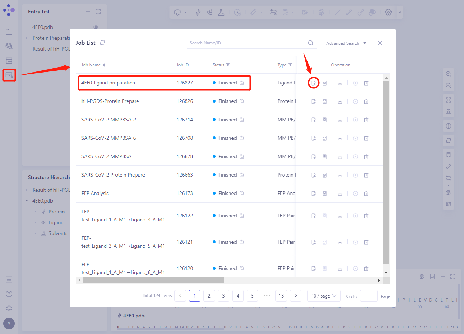Zoom in using the right toolbar
Viewport: 464px width, 334px height.
[448, 74]
